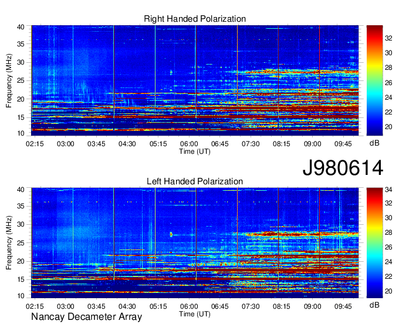Click '02:15' on bottom plot time axis
Image resolution: width=399 pixels, height=324 pixels.
pos(35,306)
